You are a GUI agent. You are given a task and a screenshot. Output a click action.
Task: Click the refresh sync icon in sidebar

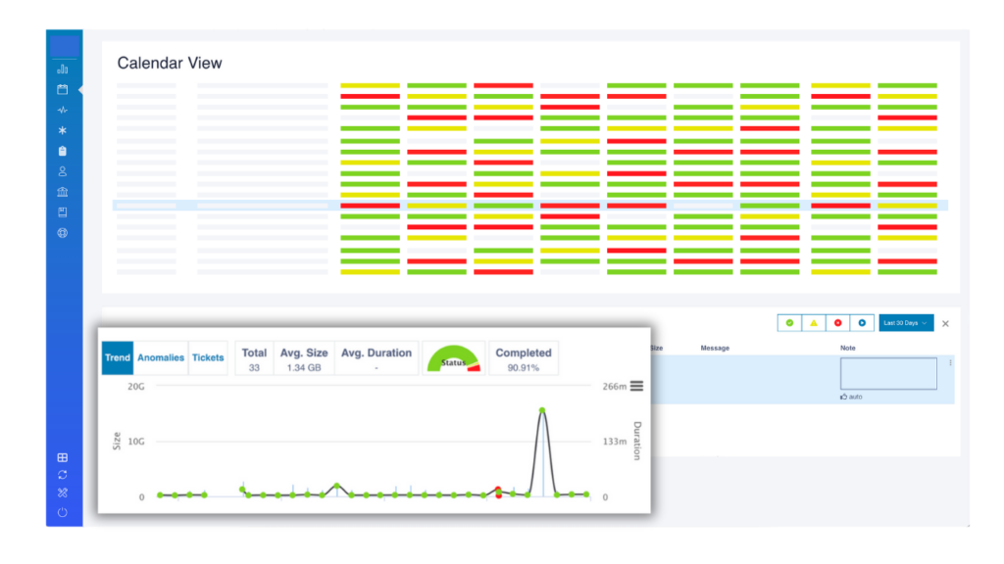pos(62,475)
